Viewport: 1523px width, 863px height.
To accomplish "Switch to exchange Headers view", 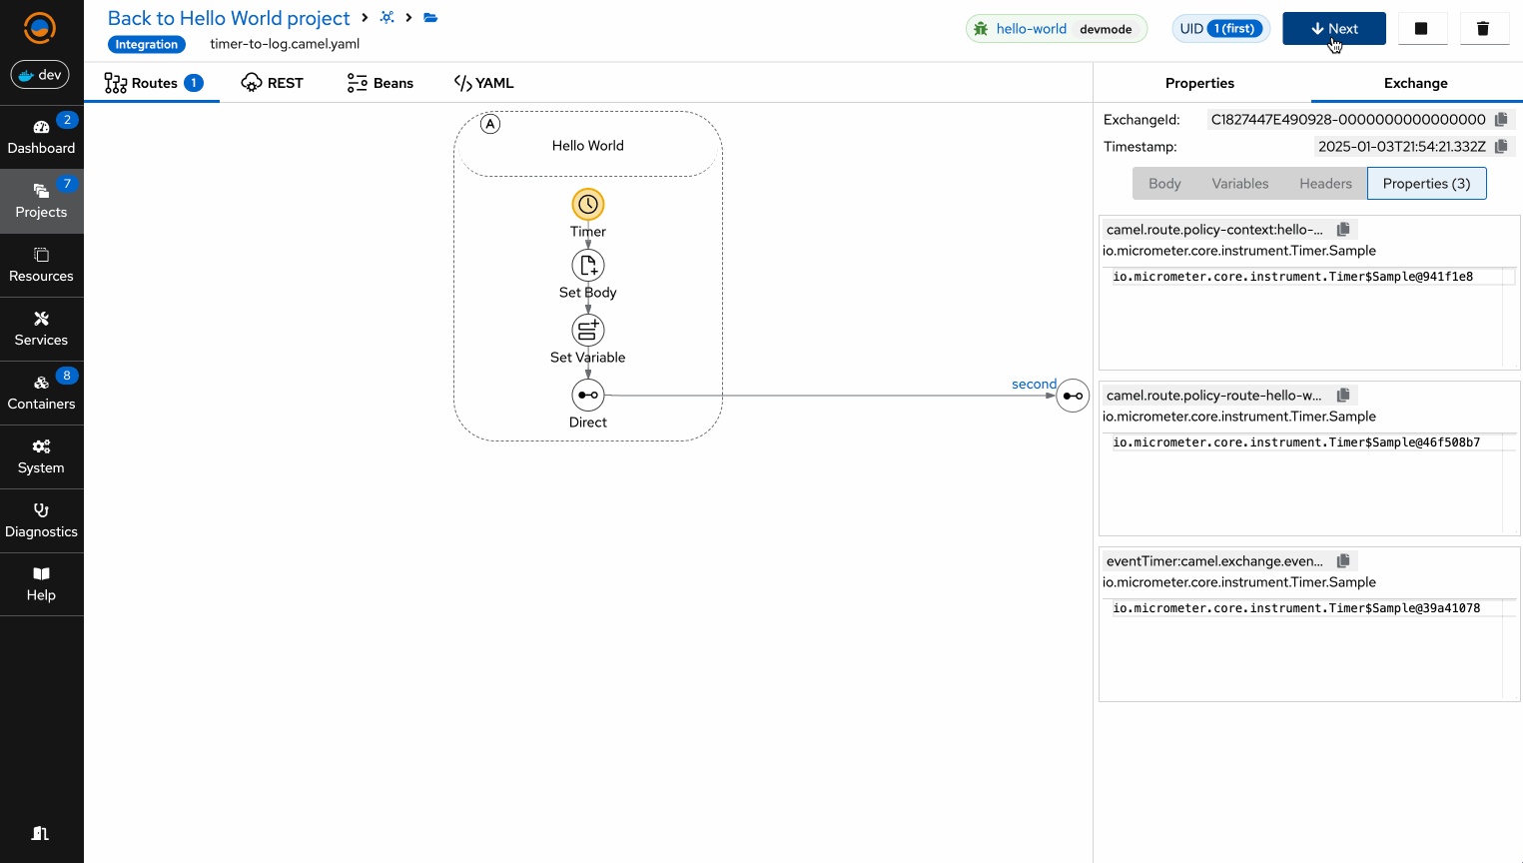I will click(x=1325, y=184).
